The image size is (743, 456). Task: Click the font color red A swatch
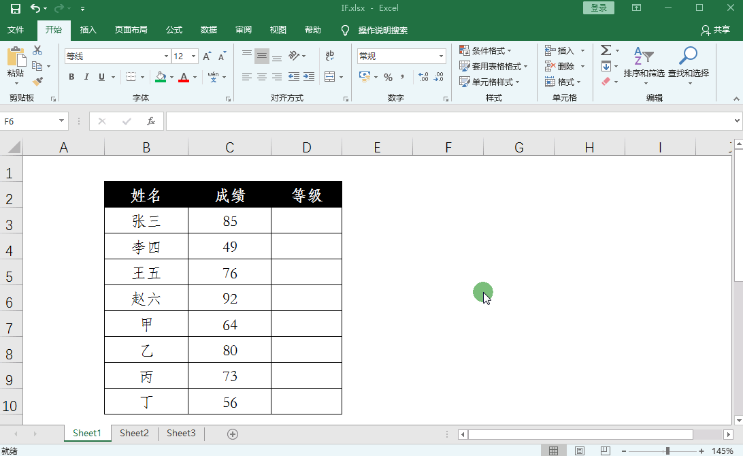pos(183,77)
